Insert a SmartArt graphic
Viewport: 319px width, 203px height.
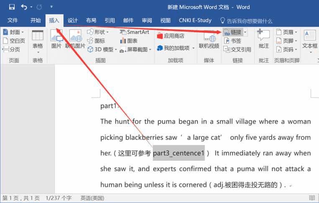(135, 32)
